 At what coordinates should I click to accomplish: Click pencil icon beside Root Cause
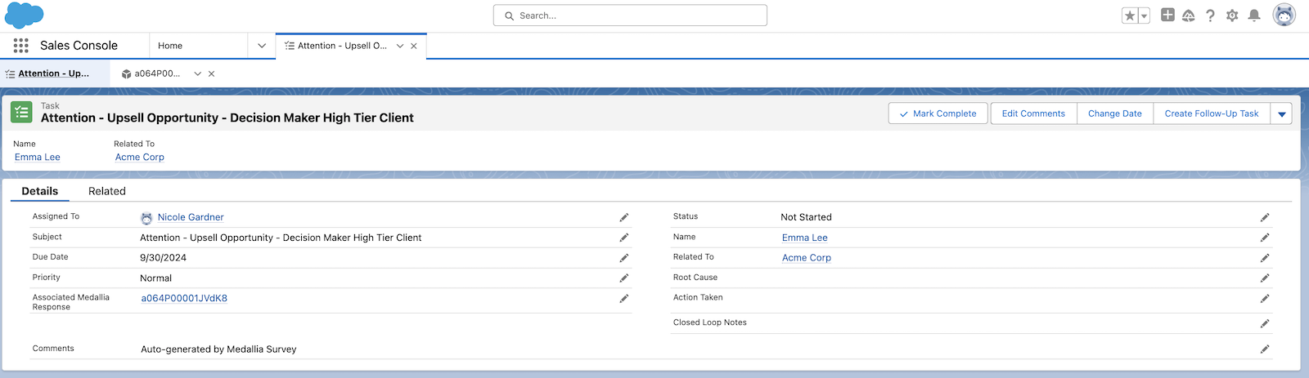(x=1265, y=278)
